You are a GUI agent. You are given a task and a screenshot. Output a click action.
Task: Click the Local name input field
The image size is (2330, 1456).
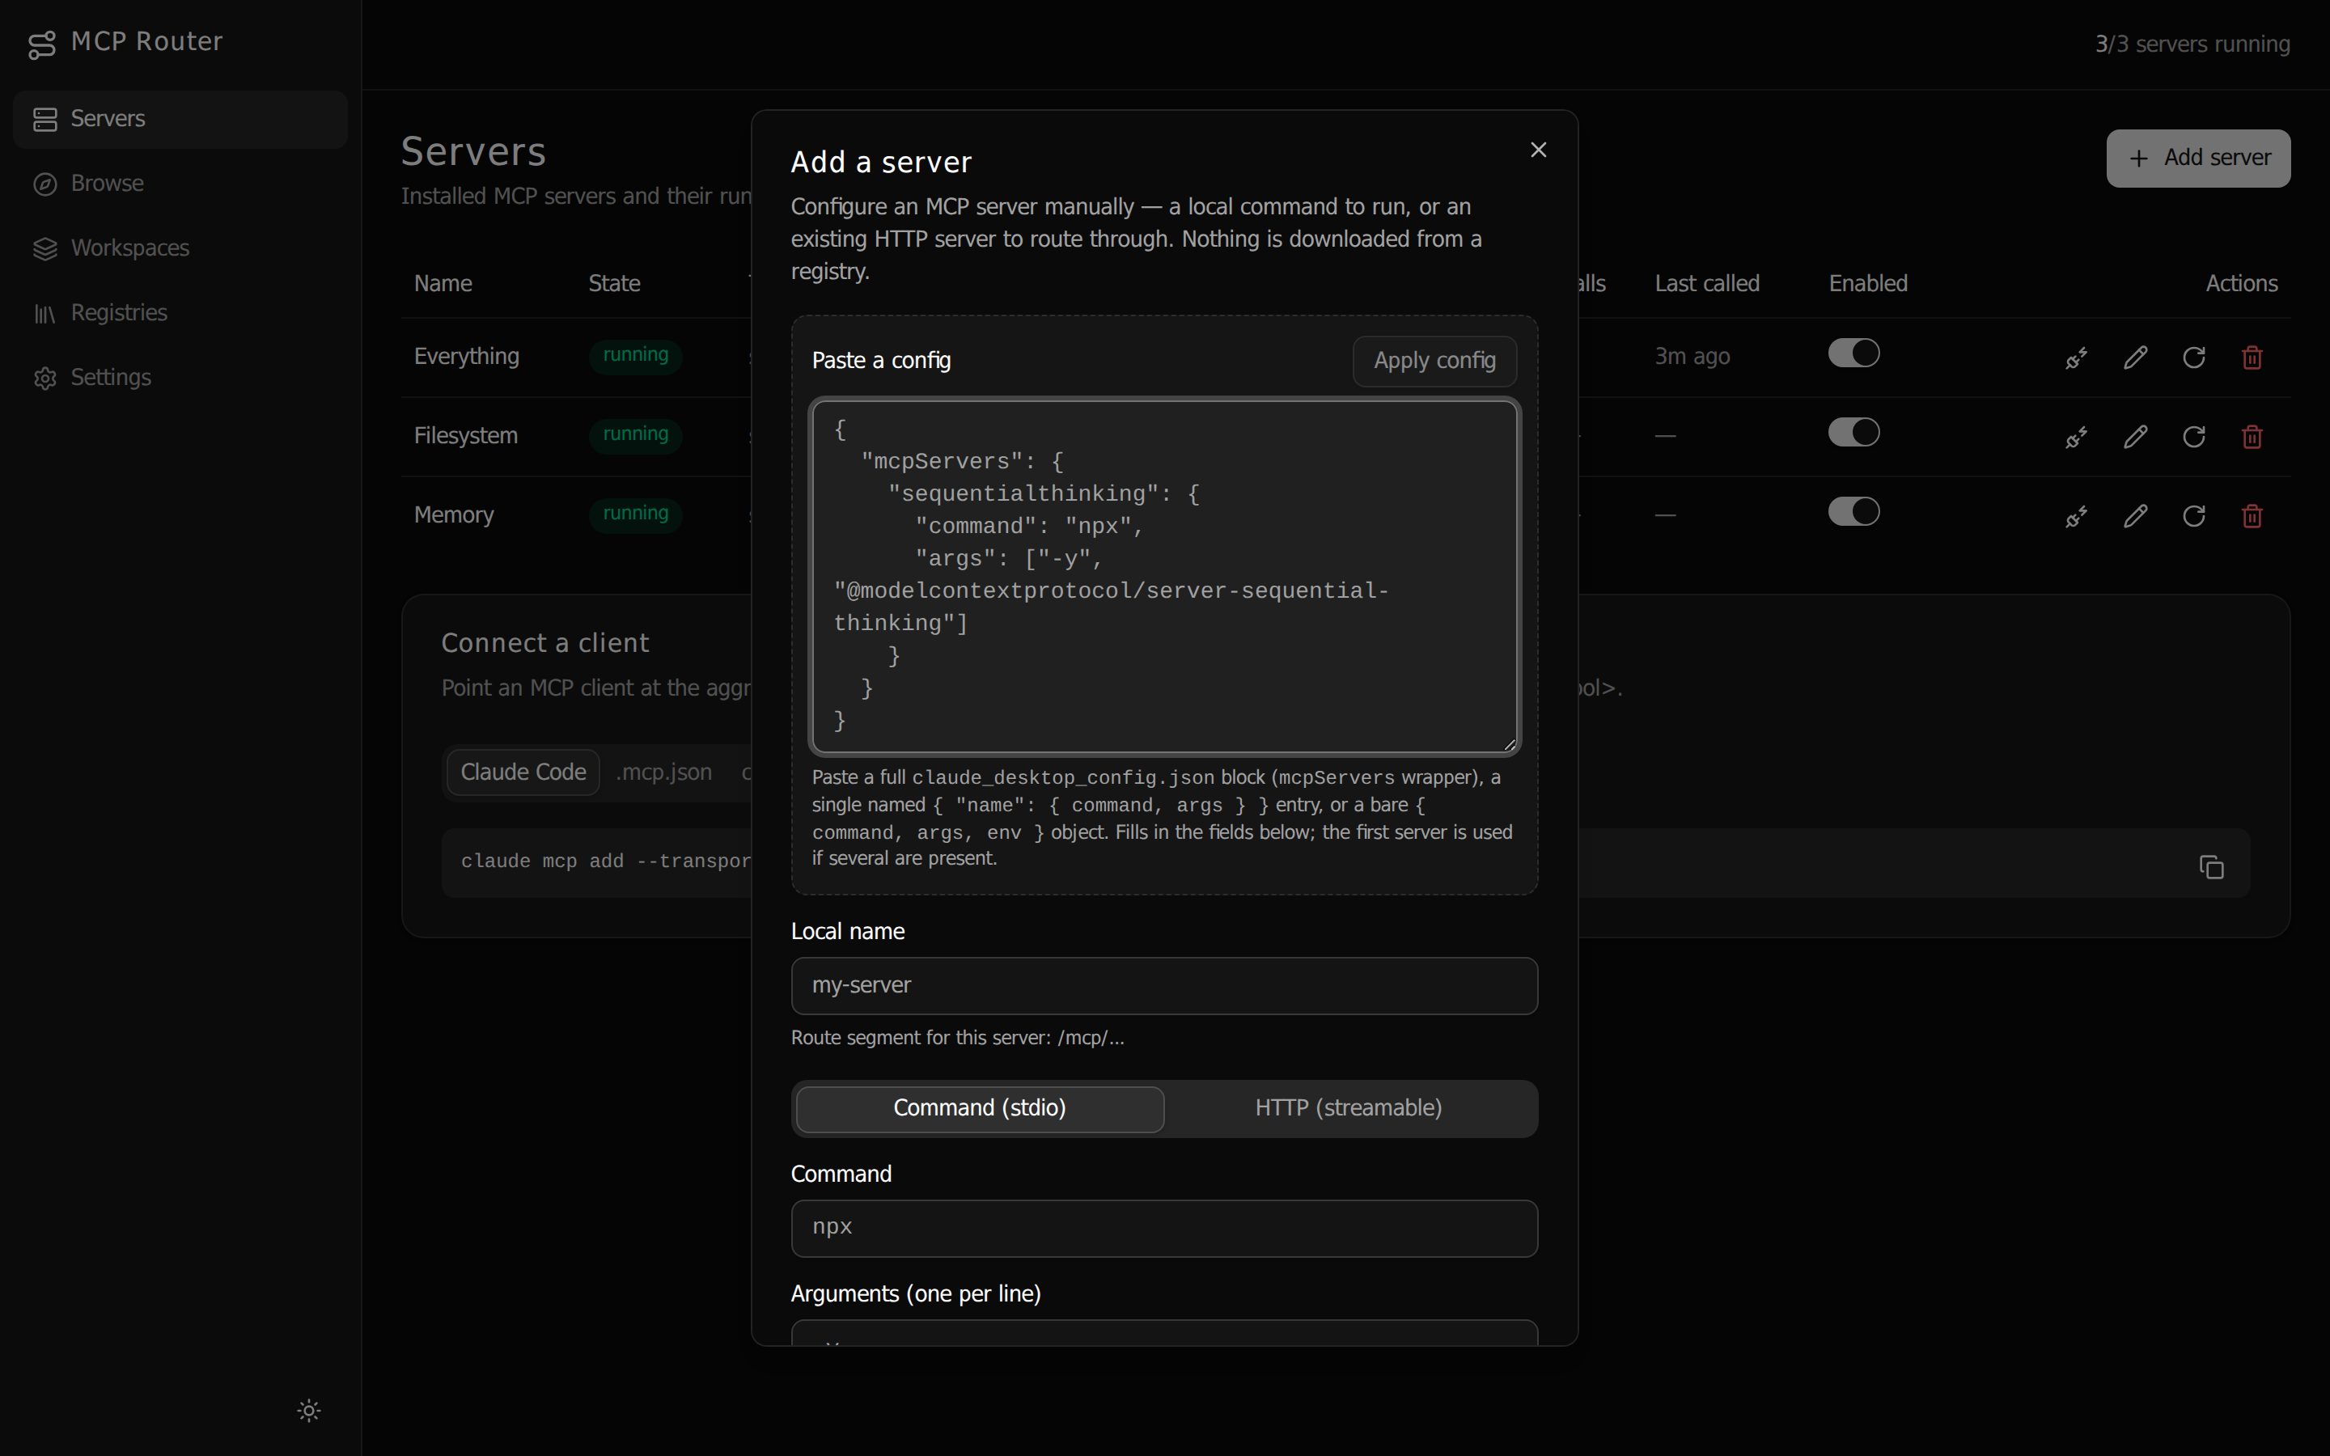coord(1165,986)
